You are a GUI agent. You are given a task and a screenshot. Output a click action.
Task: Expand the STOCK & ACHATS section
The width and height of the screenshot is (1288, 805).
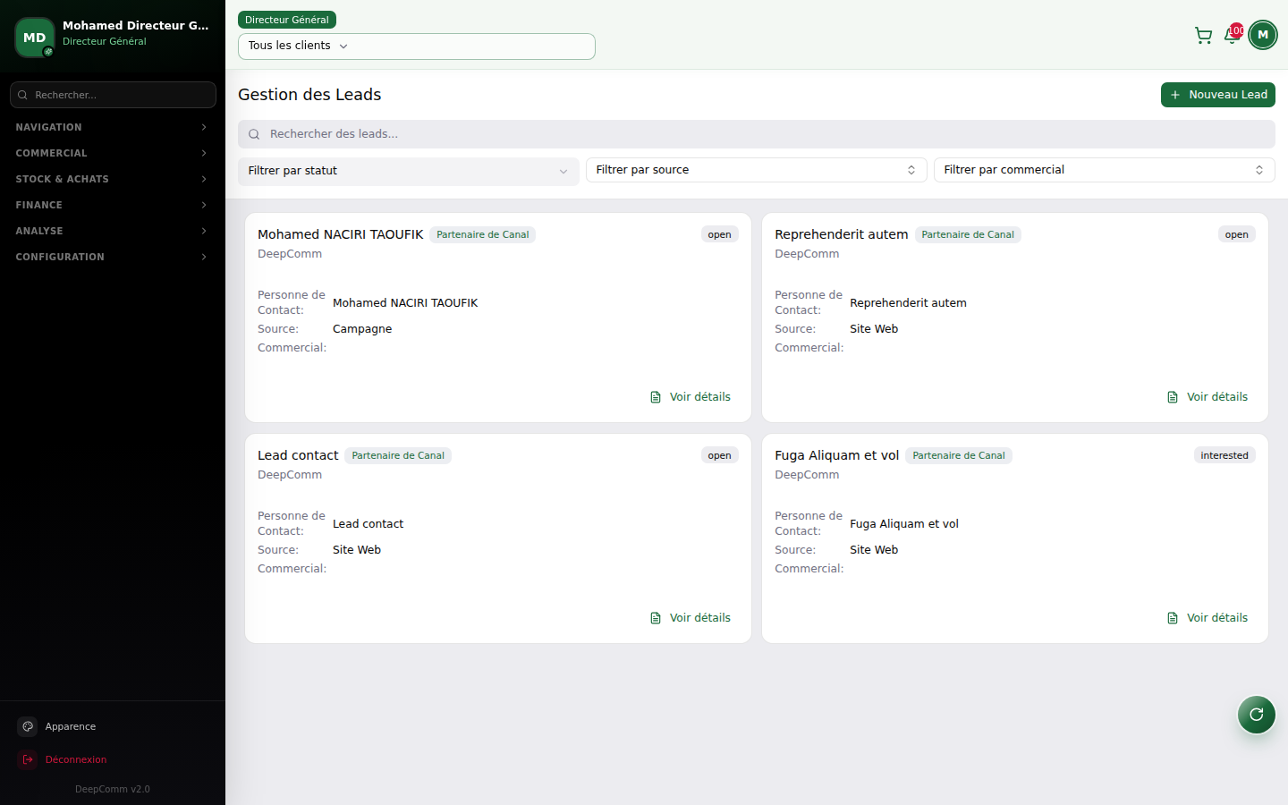[113, 179]
